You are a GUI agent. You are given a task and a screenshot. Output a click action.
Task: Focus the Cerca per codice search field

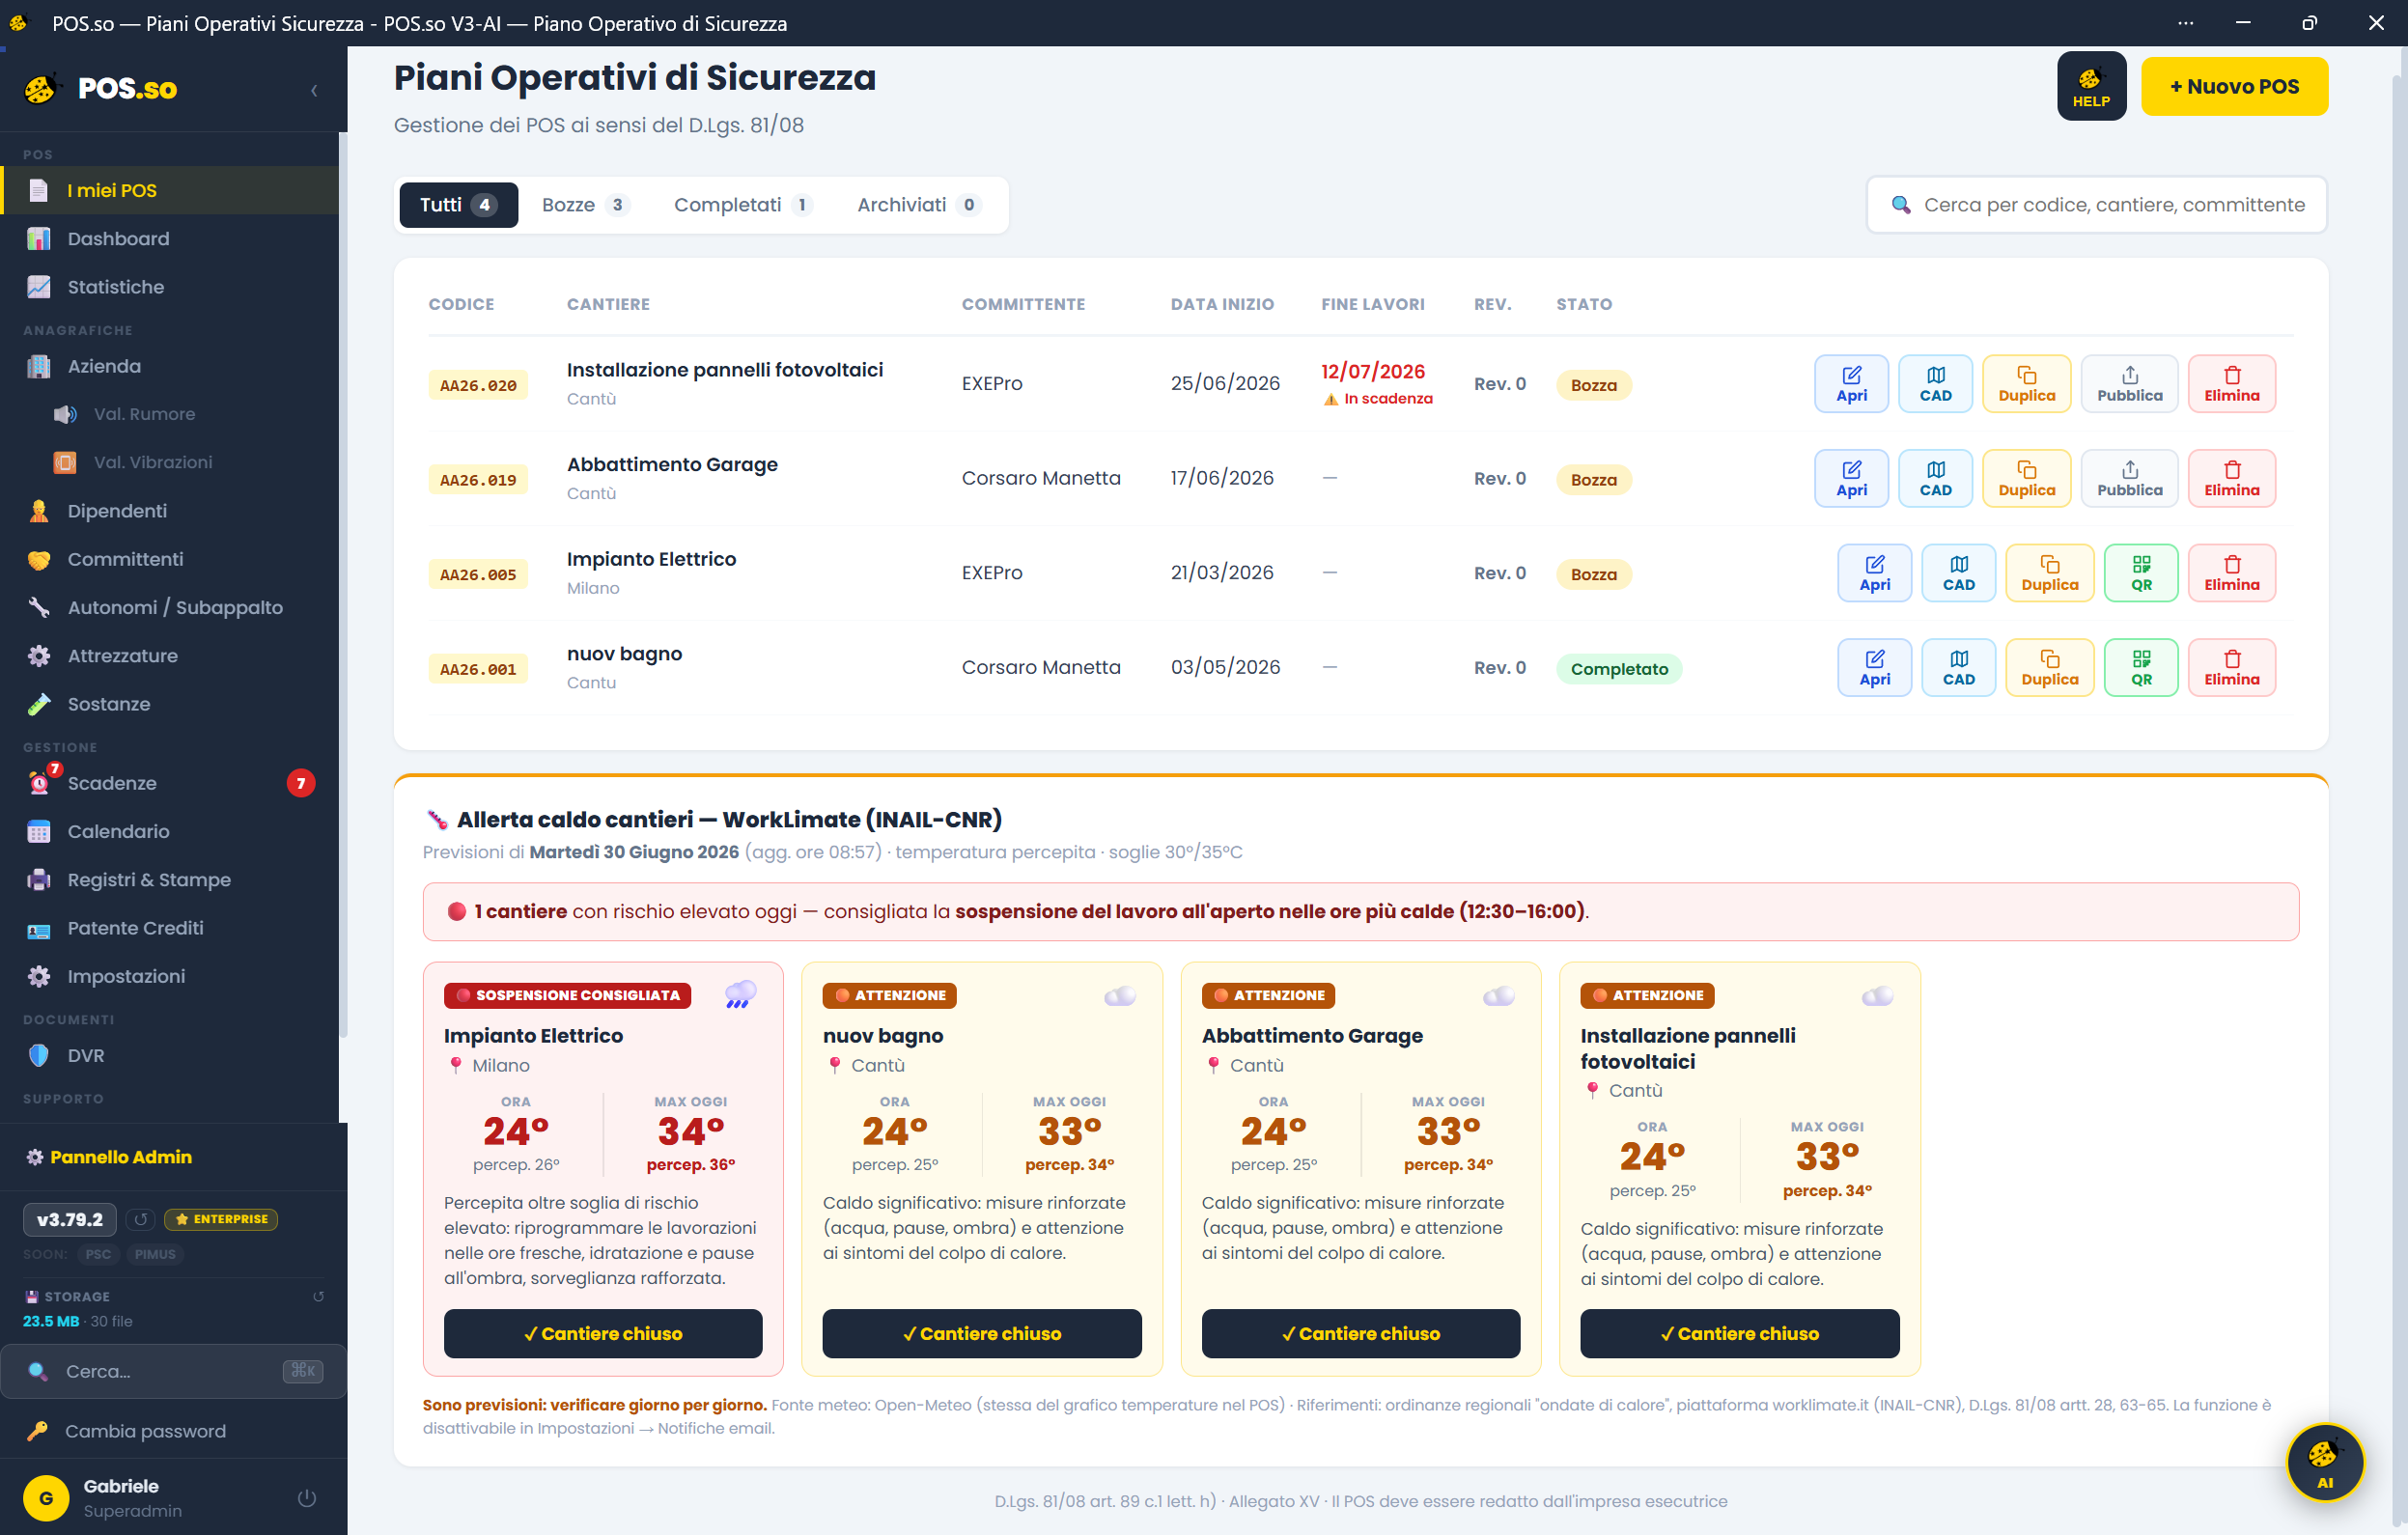click(x=2096, y=205)
